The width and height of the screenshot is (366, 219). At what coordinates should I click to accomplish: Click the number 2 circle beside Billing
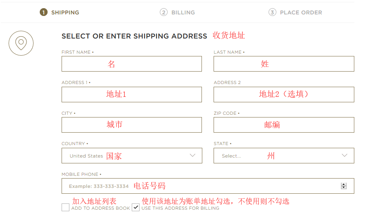(x=163, y=12)
